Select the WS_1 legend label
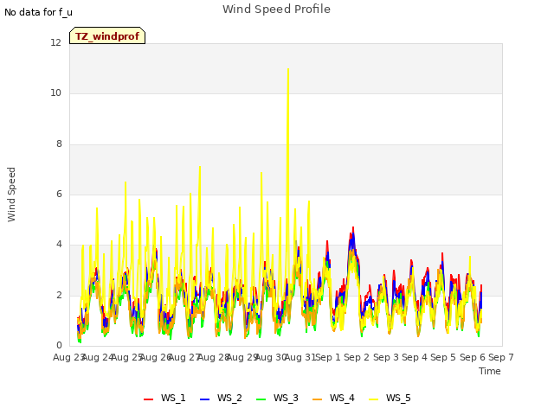 point(173,398)
